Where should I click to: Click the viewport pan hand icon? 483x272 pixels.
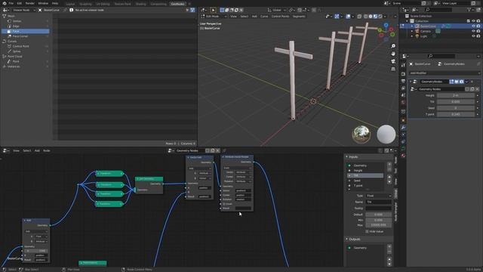[393, 54]
